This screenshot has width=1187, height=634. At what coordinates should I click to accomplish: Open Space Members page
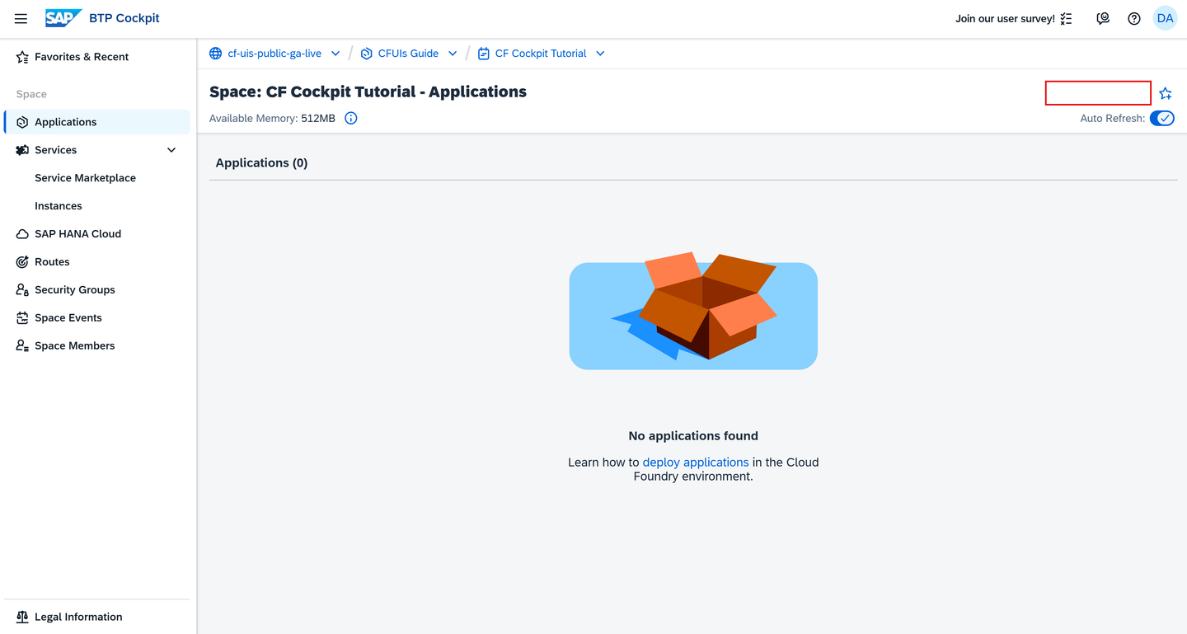click(97, 346)
